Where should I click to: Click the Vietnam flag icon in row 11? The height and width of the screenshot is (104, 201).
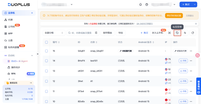tap(166, 90)
